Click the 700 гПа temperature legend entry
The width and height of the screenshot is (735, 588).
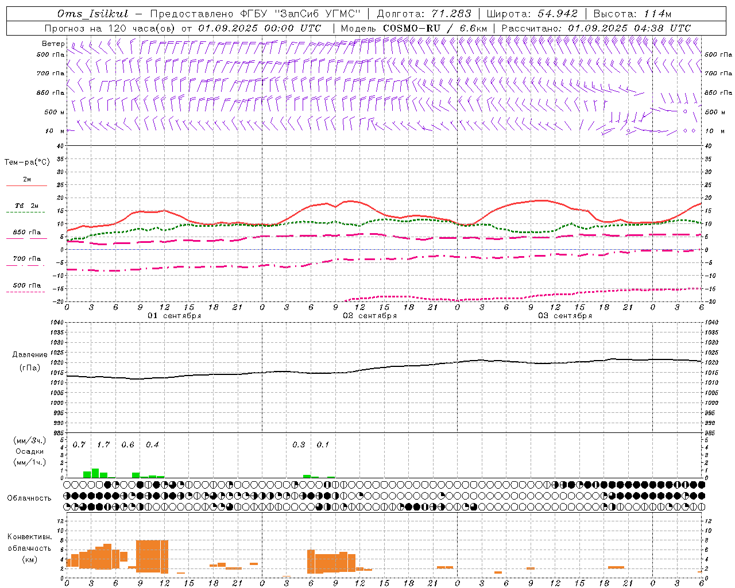27,259
